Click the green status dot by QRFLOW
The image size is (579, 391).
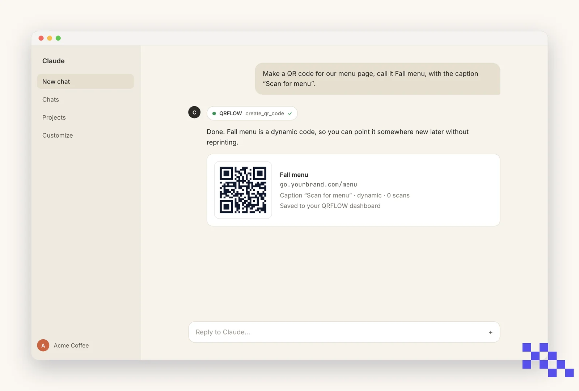(x=214, y=113)
